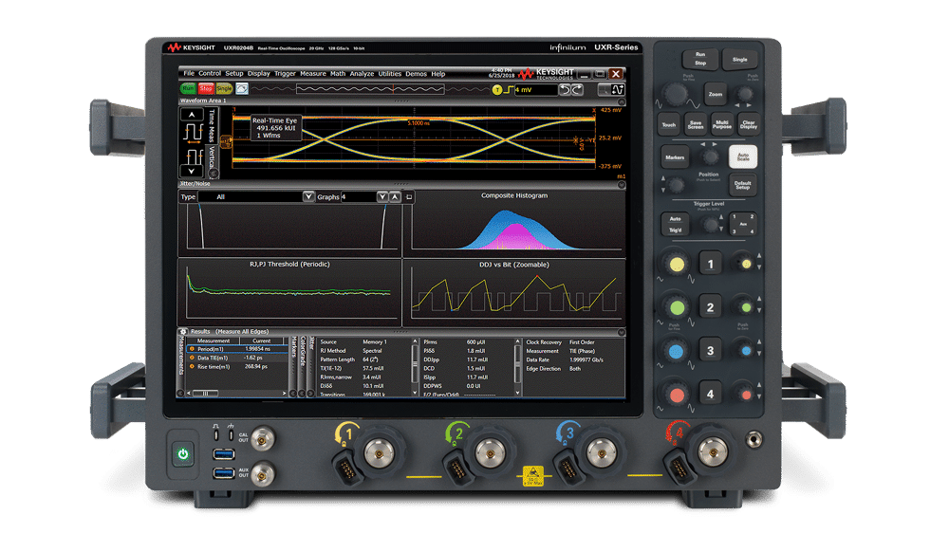Toggle the Touch hardware key
The width and height of the screenshot is (949, 534).
(669, 124)
